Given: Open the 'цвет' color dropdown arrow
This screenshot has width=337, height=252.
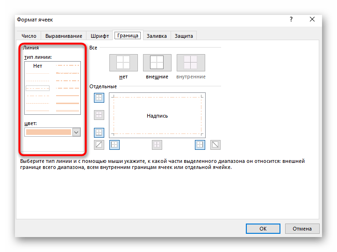Looking at the screenshot, I should 77,132.
